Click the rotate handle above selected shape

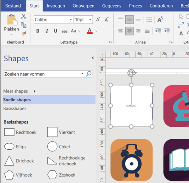click(131, 73)
